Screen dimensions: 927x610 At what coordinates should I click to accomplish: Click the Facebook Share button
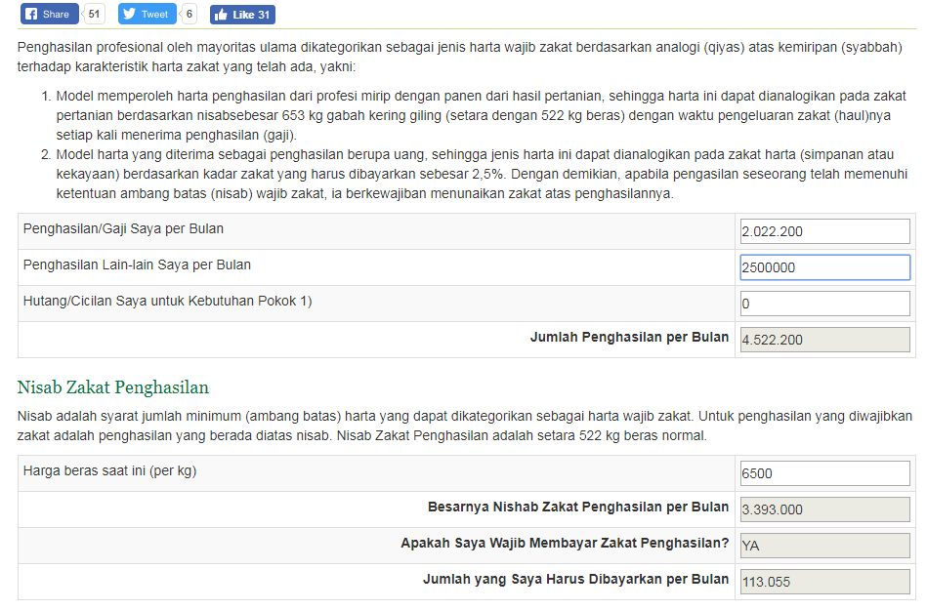pyautogui.click(x=49, y=15)
